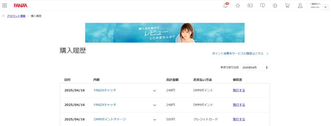The height and width of the screenshot is (126, 331).
Task: Open the coupon percent icon
Action: coord(250,6)
